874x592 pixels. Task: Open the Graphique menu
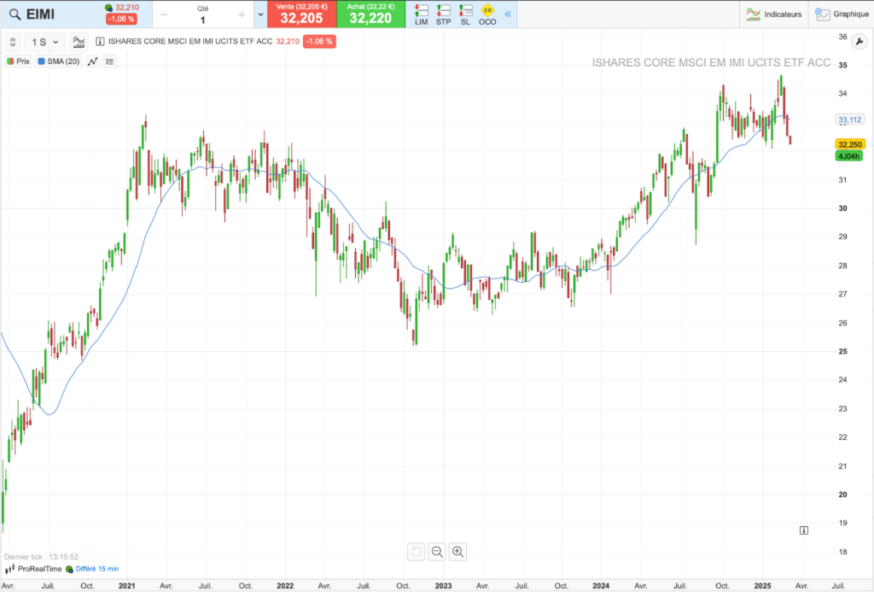click(x=842, y=15)
